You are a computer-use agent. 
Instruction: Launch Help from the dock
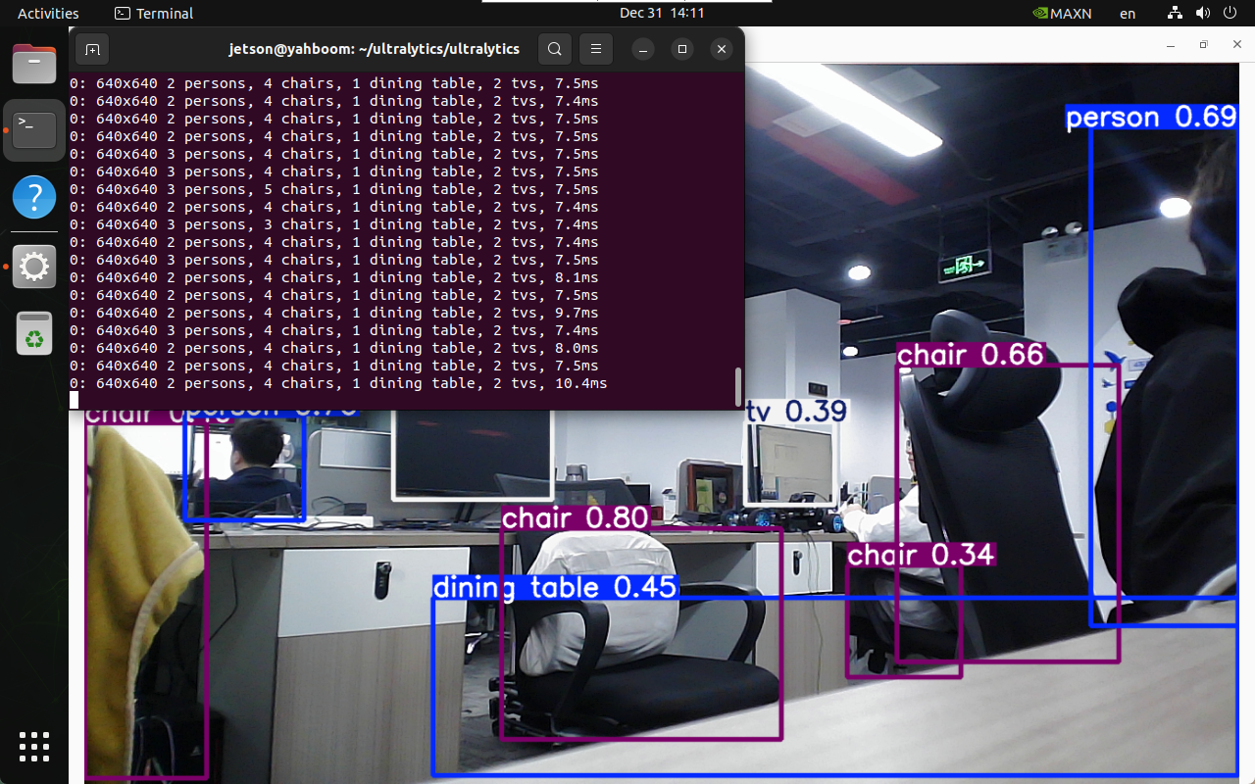(34, 198)
